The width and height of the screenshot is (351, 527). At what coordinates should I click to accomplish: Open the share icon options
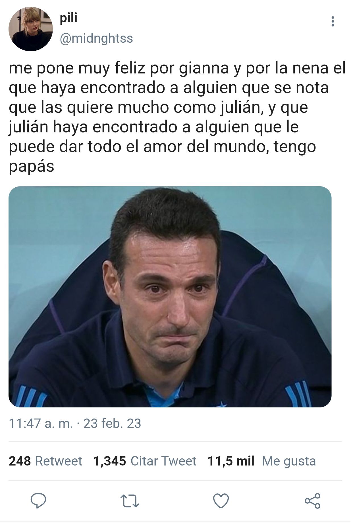click(x=312, y=501)
